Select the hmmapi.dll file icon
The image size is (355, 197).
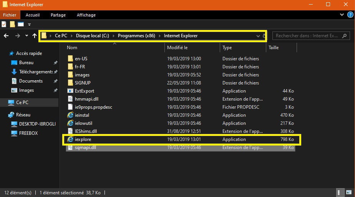pyautogui.click(x=70, y=99)
